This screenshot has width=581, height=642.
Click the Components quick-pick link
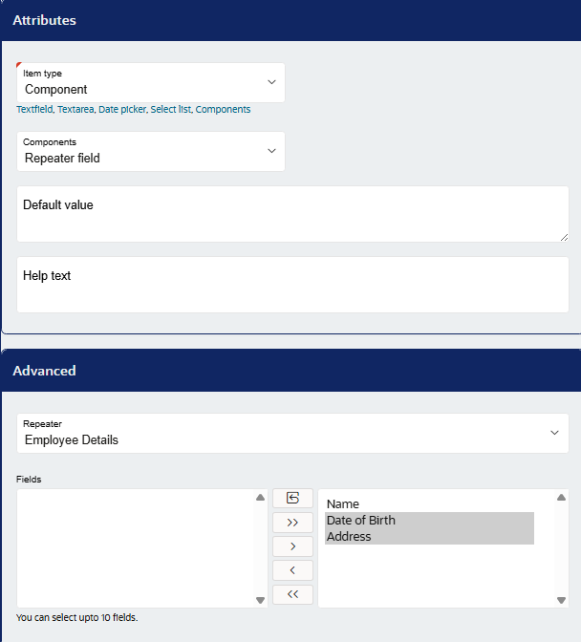click(223, 109)
